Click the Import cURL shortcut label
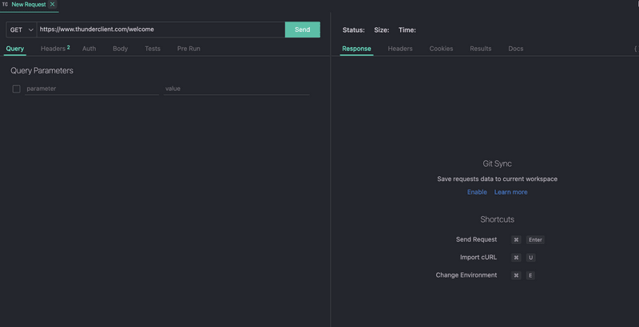The width and height of the screenshot is (639, 327). pos(478,258)
